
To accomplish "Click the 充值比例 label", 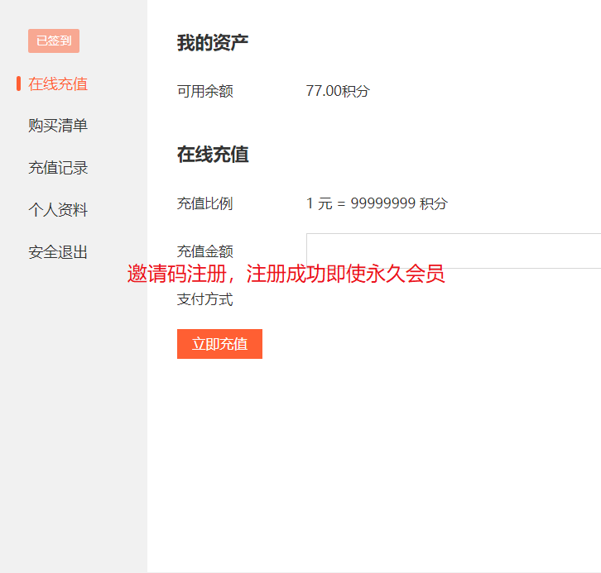I will [x=205, y=203].
